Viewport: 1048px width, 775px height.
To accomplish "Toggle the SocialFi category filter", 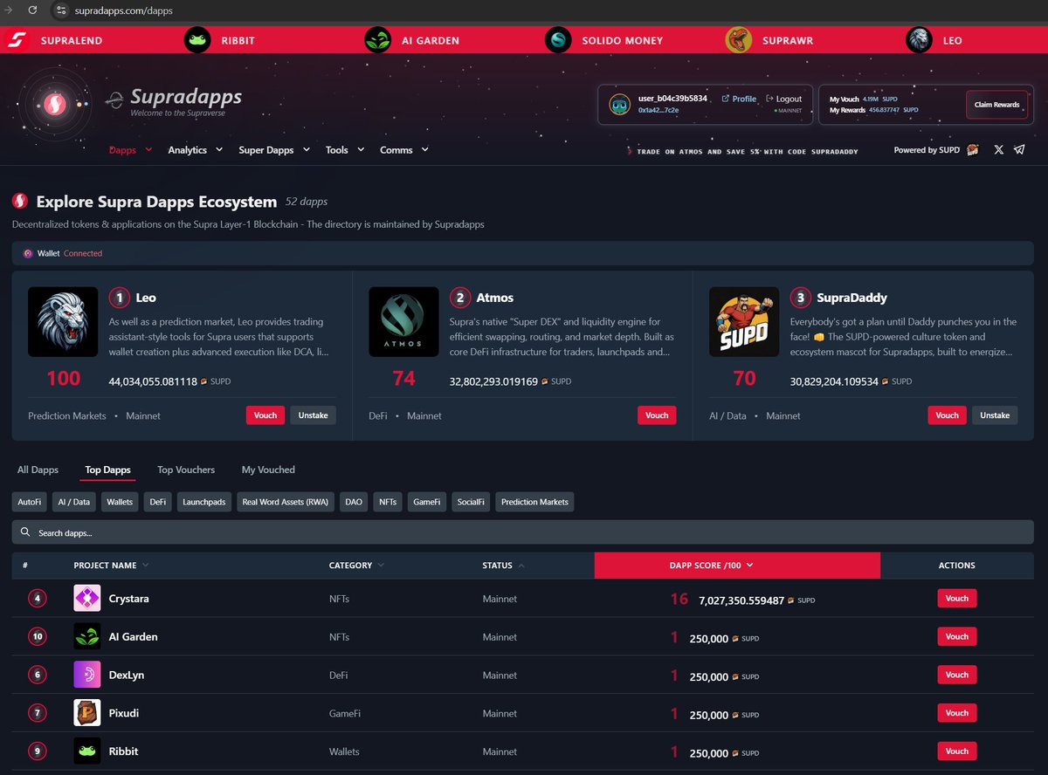I will (x=471, y=502).
